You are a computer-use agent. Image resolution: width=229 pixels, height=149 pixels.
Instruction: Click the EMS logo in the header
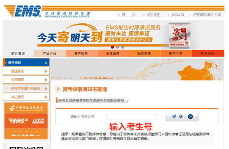(23, 11)
